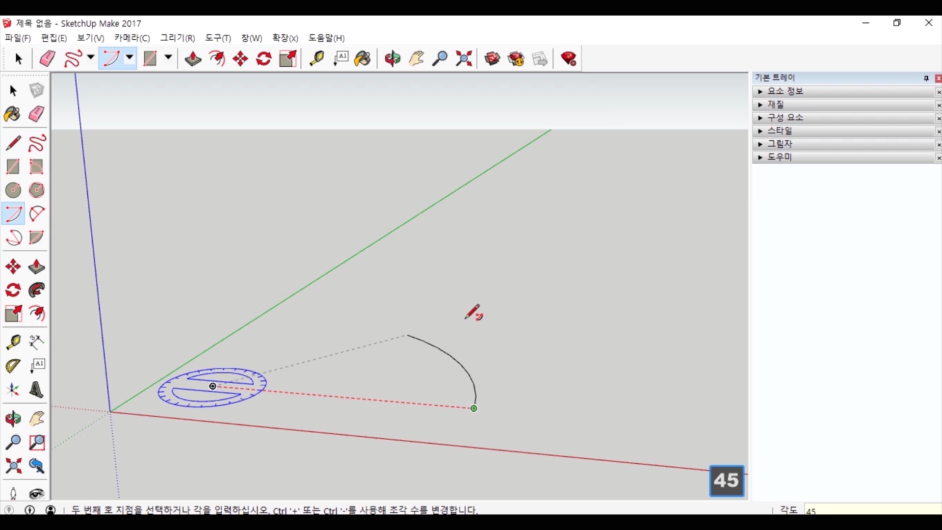
Task: Click the Zoom Extents icon in top toolbar
Action: click(464, 59)
